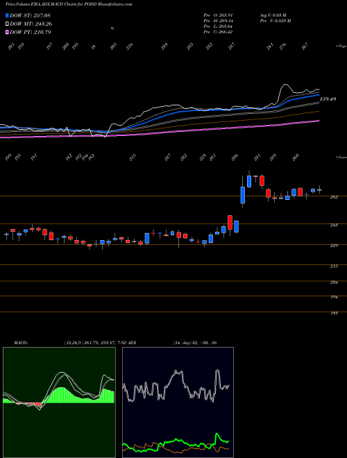Click the Pre L: 263.64 value
The image size is (347, 458).
coord(218,26)
